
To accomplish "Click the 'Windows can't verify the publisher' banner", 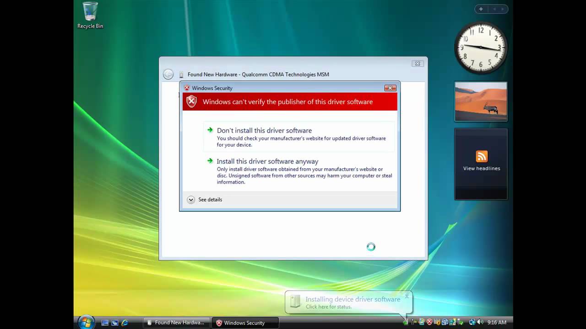I will coord(290,101).
